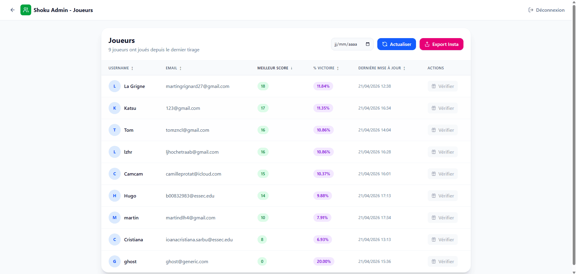Click the C avatar for Camcam
The width and height of the screenshot is (576, 274).
point(115,174)
